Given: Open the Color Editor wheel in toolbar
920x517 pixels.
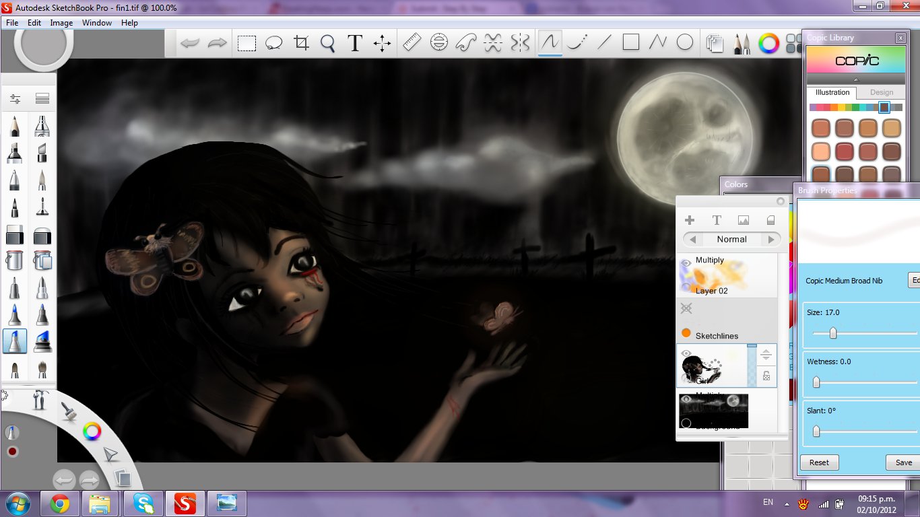Looking at the screenshot, I should [768, 44].
